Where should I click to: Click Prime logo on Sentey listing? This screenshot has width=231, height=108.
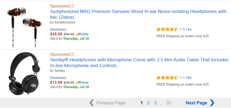pos(82,82)
